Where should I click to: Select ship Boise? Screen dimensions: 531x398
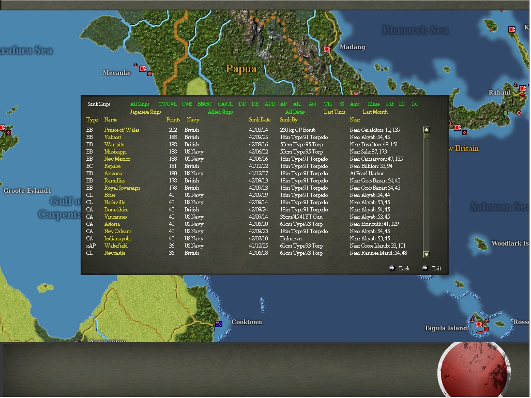click(x=110, y=195)
